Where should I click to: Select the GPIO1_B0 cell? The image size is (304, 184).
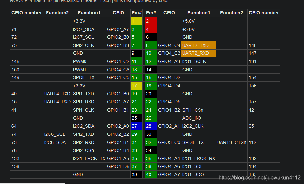118,94
